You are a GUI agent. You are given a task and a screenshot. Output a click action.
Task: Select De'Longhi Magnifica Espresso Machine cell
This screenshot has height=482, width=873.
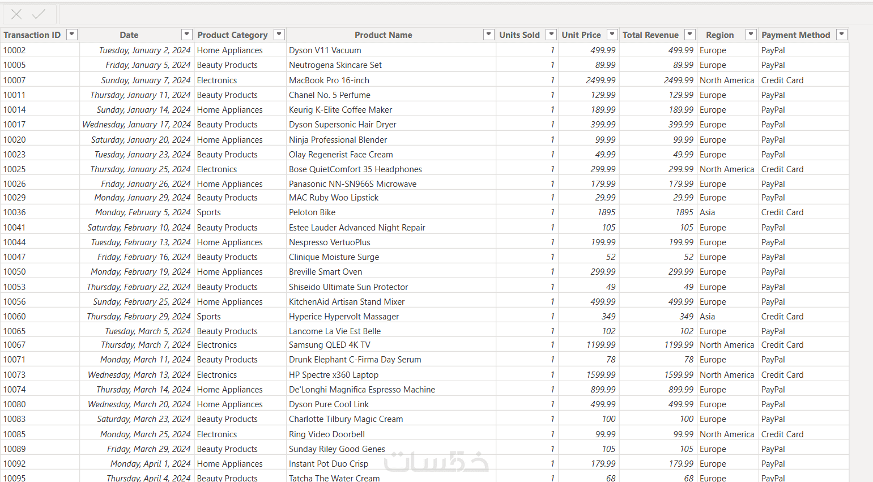[x=391, y=390]
